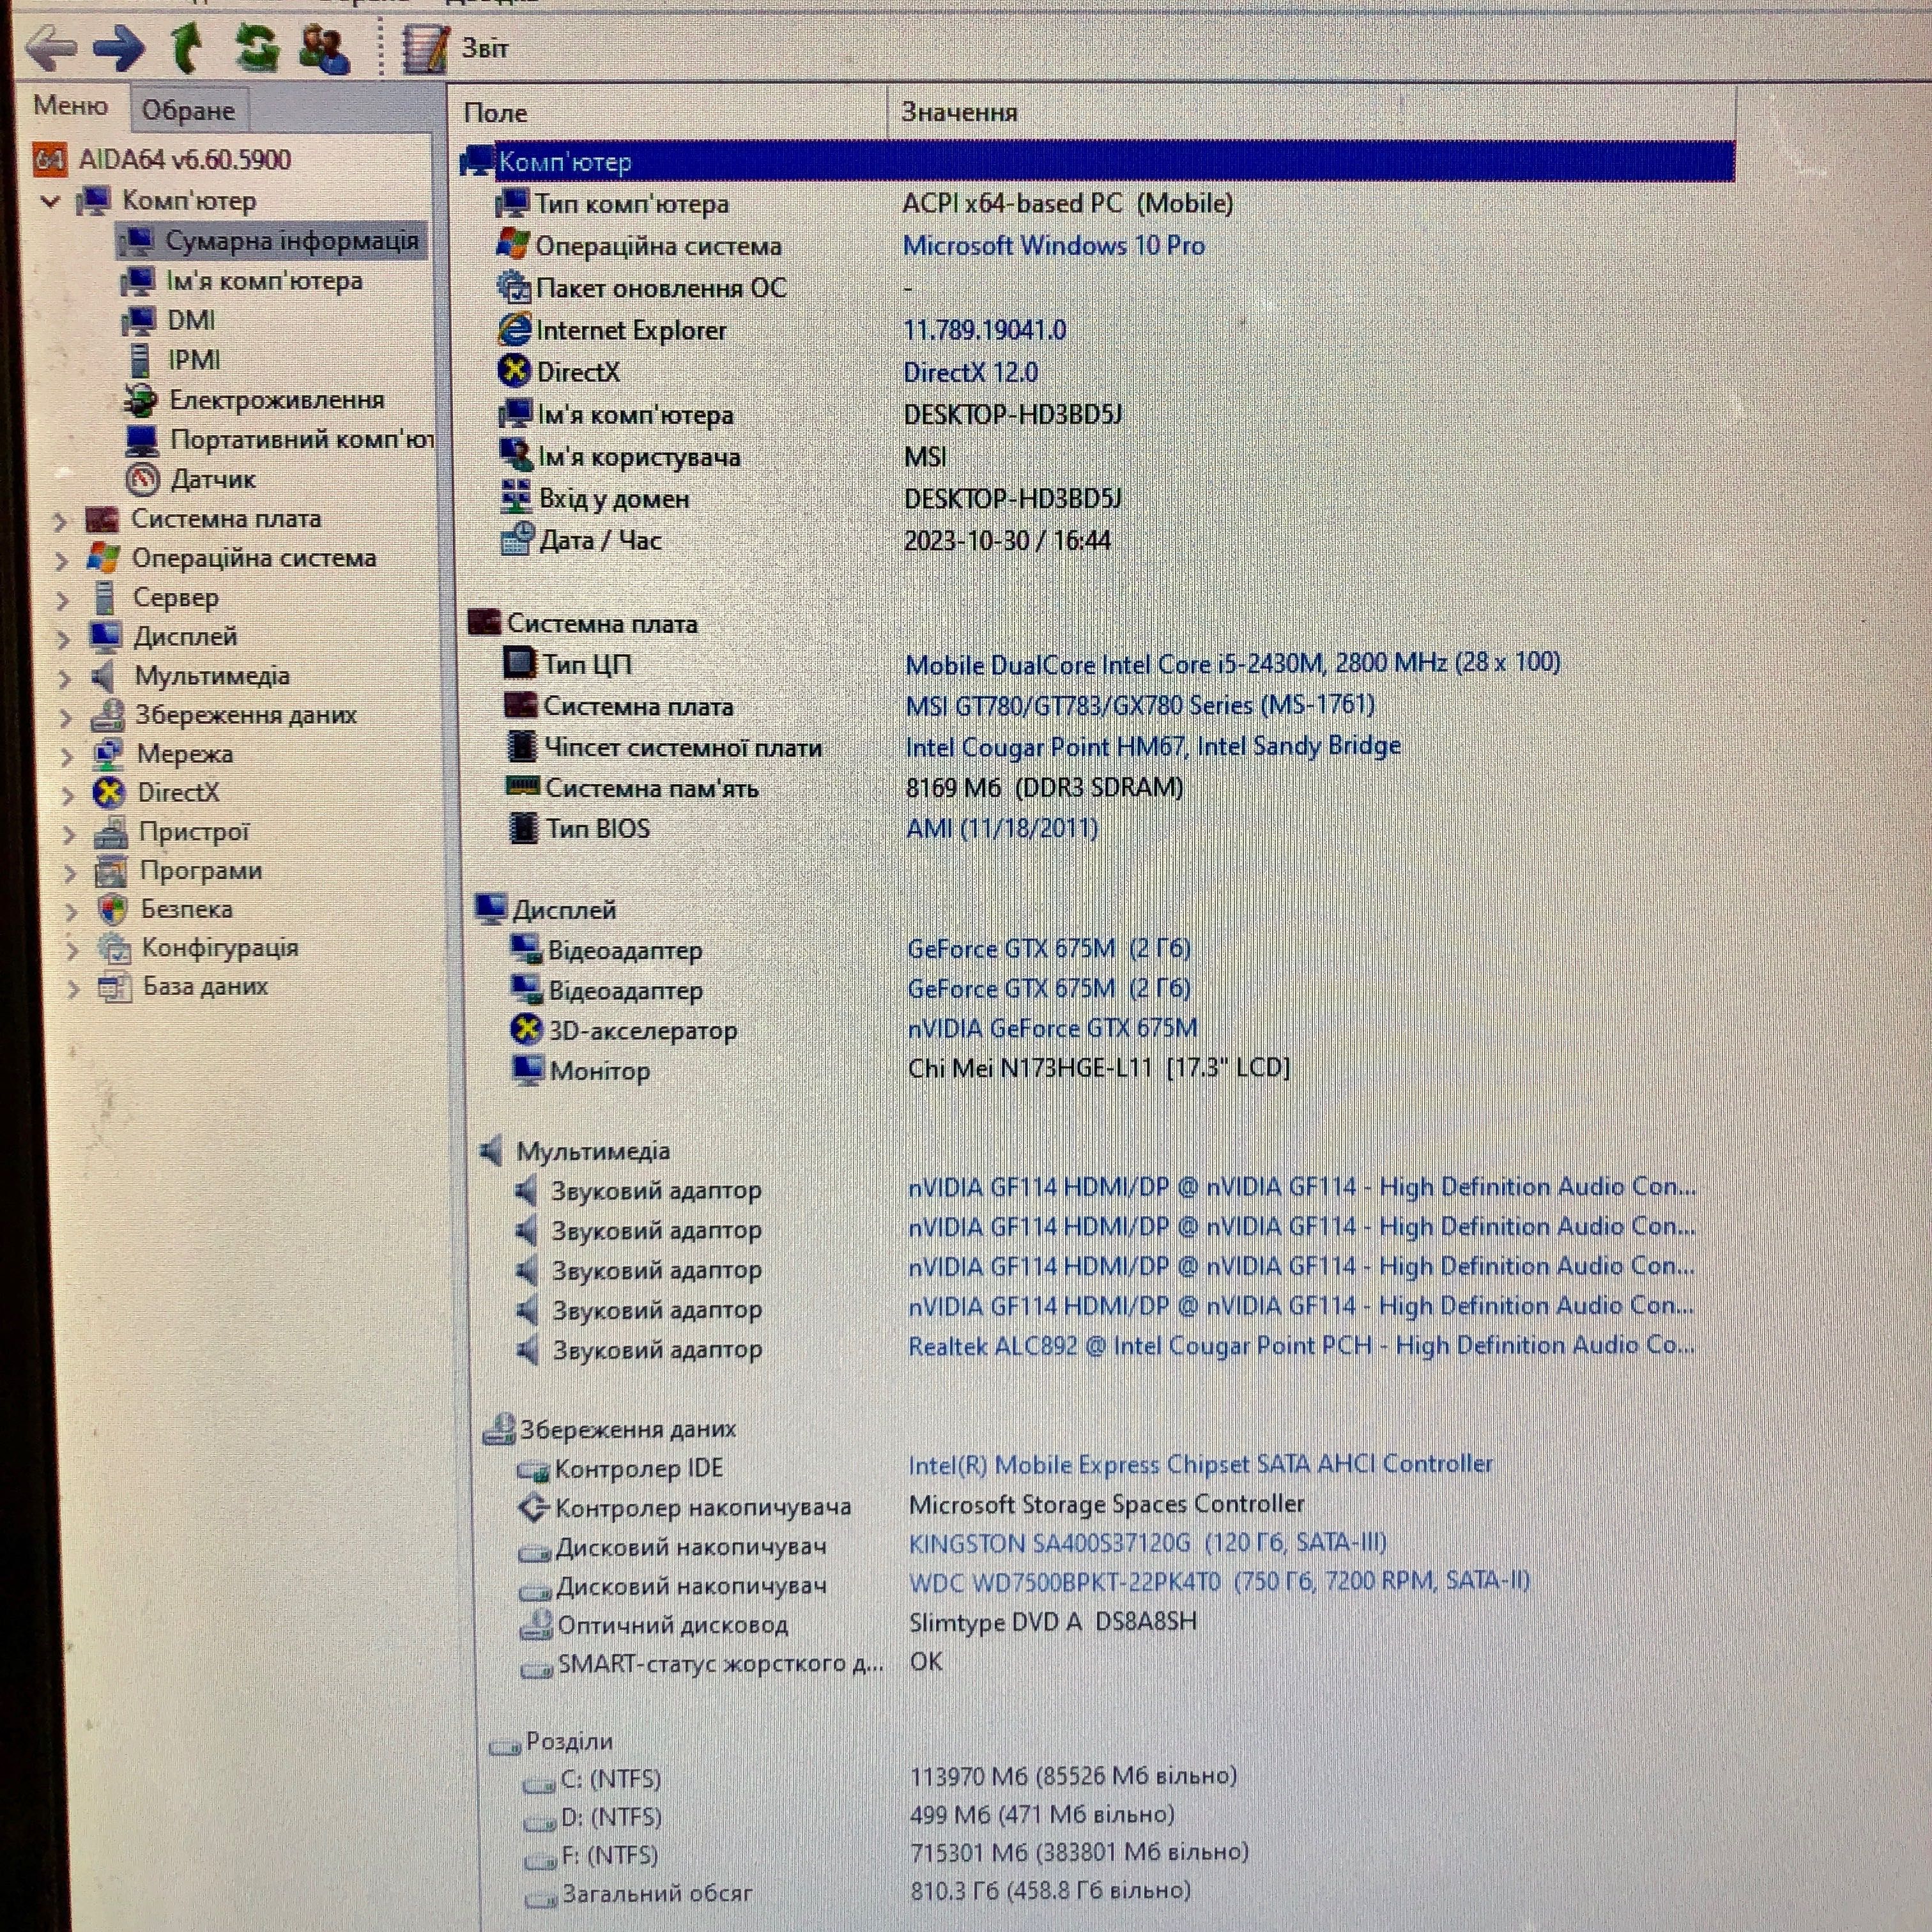Click the Тип ЦП processor icon
The width and height of the screenshot is (1932, 1932).
520,662
